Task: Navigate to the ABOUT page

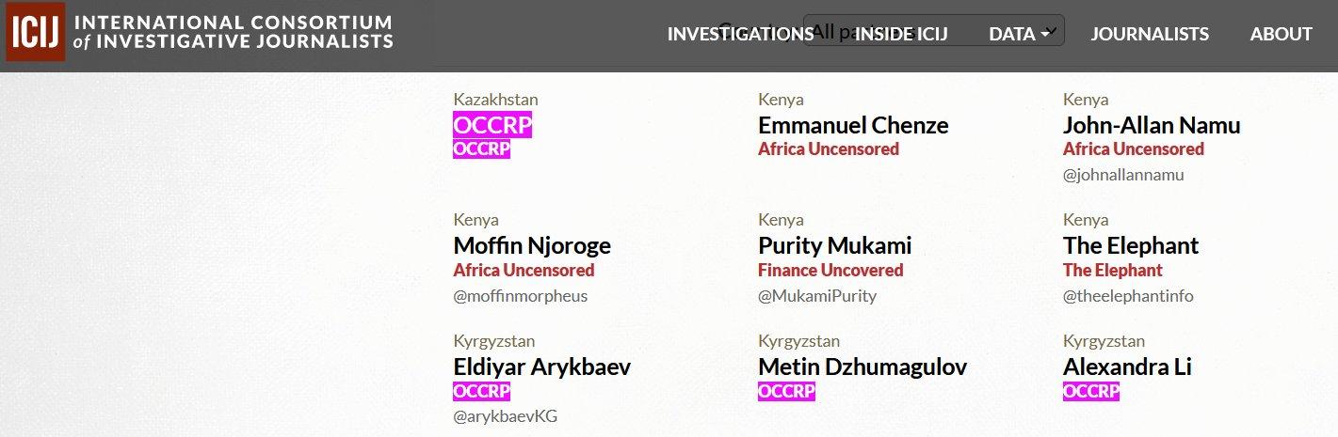Action: point(1281,34)
